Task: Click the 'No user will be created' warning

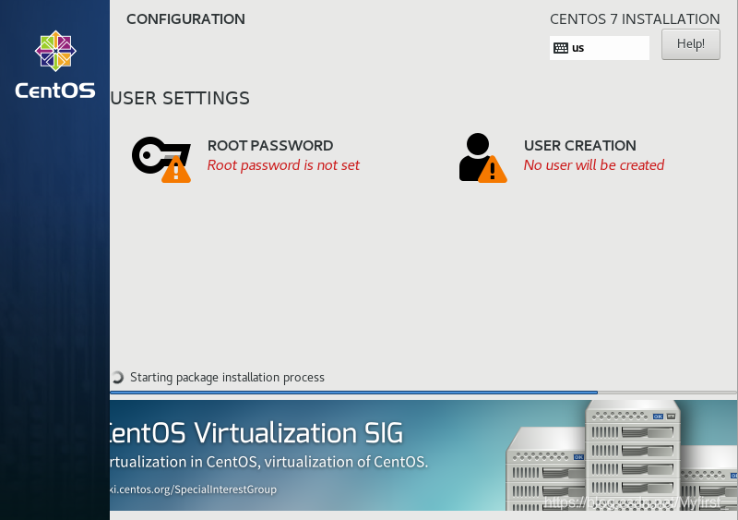Action: tap(594, 165)
